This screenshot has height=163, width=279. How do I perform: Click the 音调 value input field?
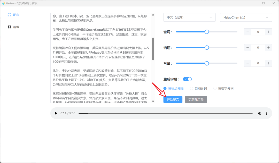tap(258, 32)
